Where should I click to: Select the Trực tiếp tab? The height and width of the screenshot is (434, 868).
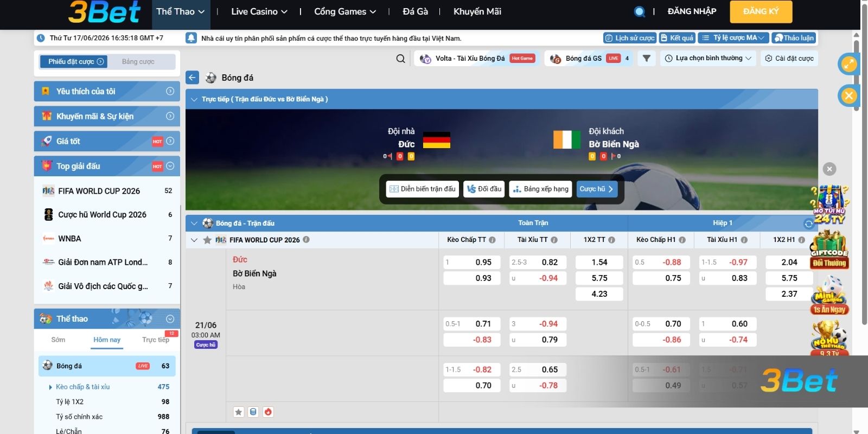click(156, 340)
